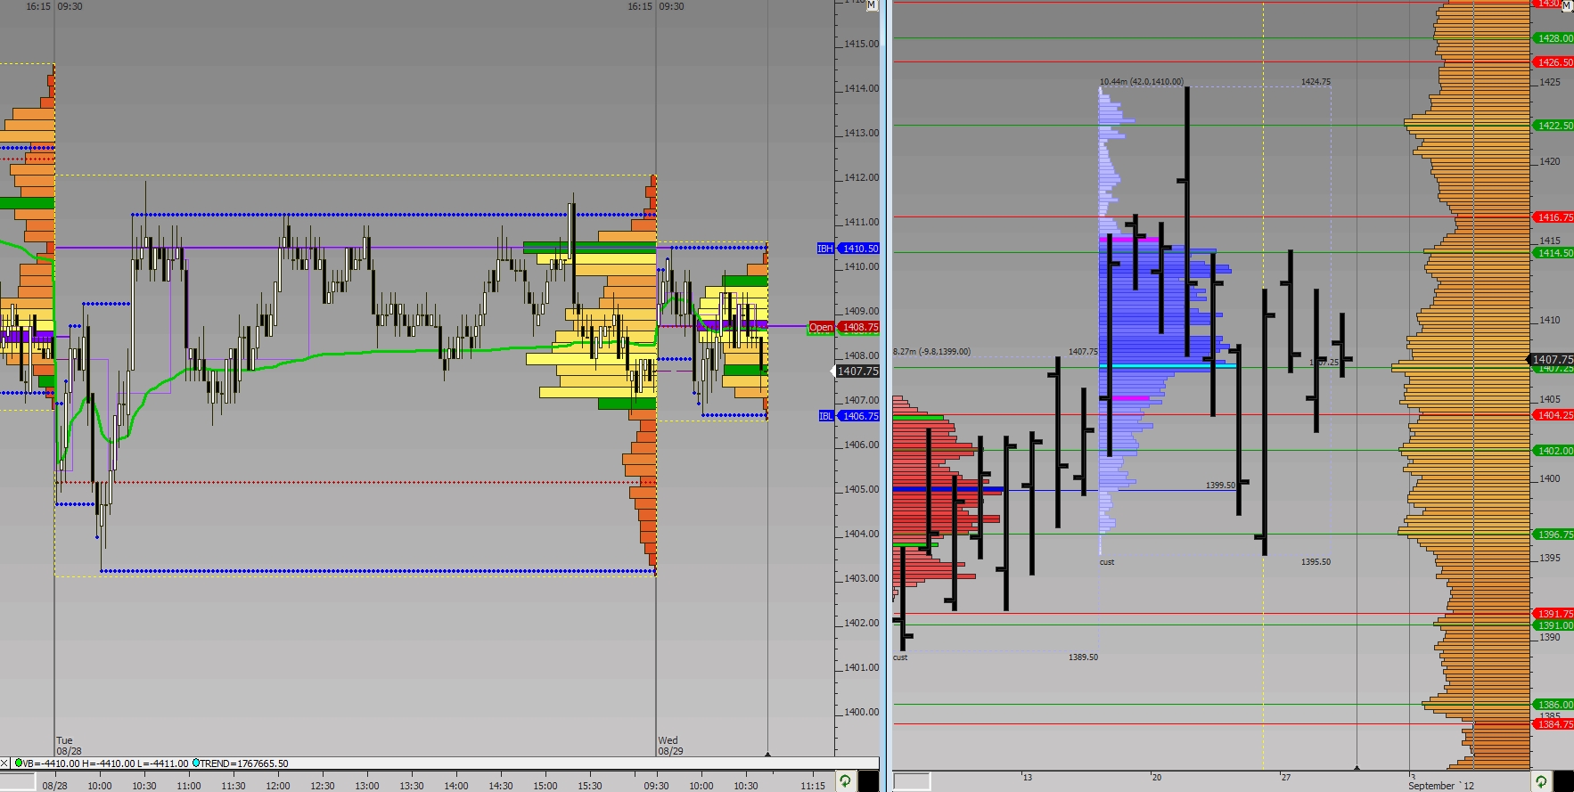1574x792 pixels.
Task: Click the green 1422.50 level label
Action: [1554, 126]
